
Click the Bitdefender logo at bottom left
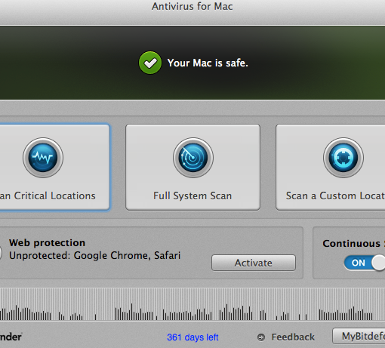[x=11, y=337]
